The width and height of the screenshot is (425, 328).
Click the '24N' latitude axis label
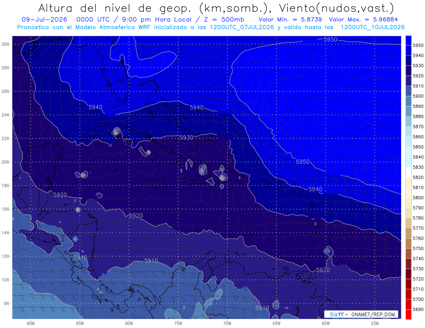(5, 115)
